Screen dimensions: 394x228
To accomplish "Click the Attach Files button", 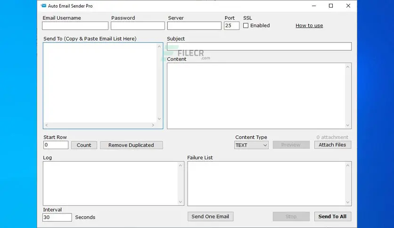I will click(332, 145).
